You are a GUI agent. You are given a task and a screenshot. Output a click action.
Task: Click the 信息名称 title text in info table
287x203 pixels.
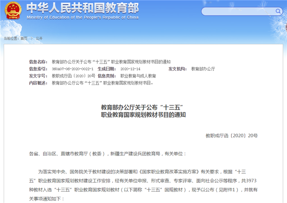pos(111,62)
